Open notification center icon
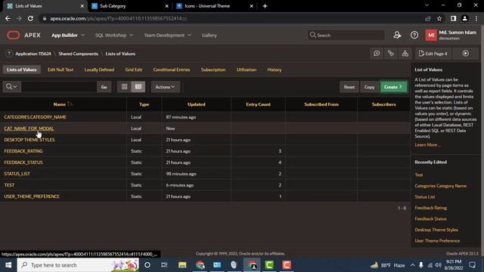The image size is (484, 272). coord(472,265)
